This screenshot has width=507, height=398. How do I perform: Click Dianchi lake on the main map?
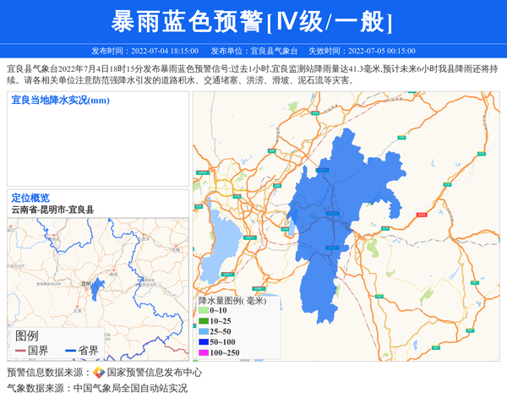[221, 245]
